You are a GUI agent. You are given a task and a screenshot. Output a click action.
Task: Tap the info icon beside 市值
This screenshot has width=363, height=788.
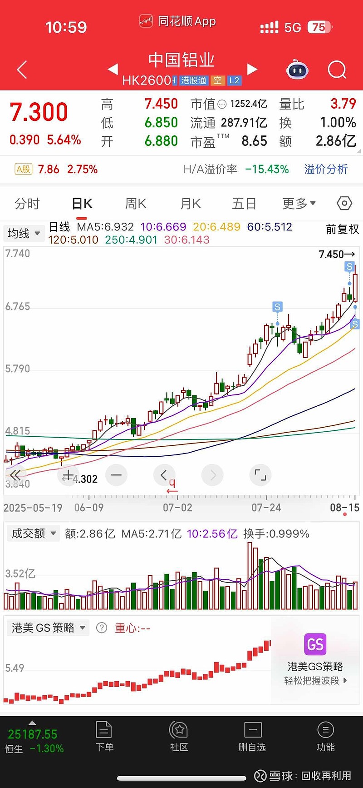[222, 105]
